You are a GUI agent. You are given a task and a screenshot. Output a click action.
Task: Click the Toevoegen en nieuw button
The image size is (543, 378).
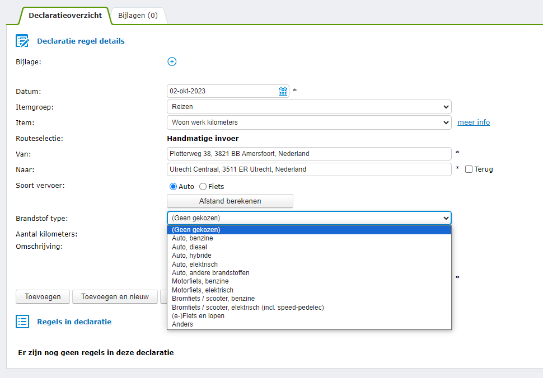(115, 296)
